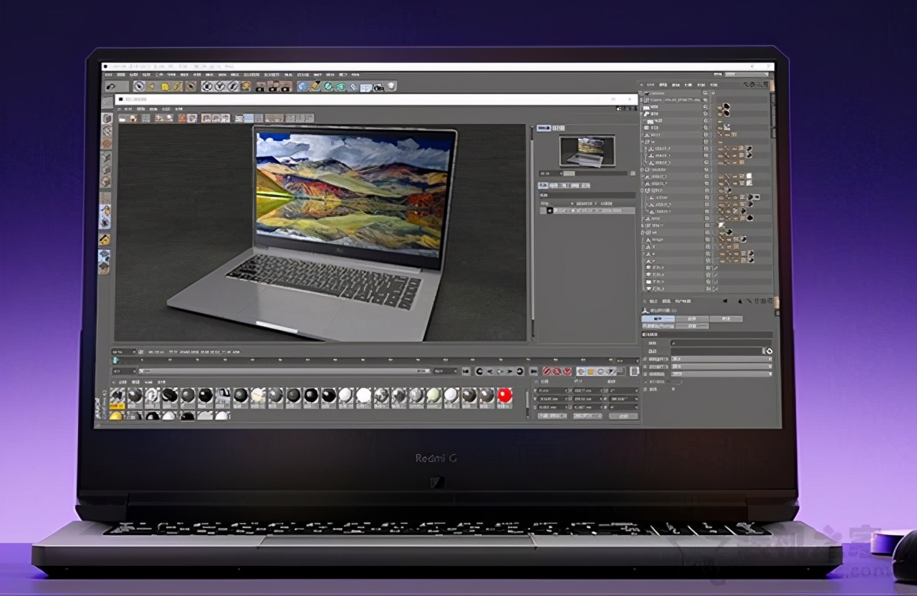
Task: Click the blue cube primitive icon
Action: [x=302, y=87]
